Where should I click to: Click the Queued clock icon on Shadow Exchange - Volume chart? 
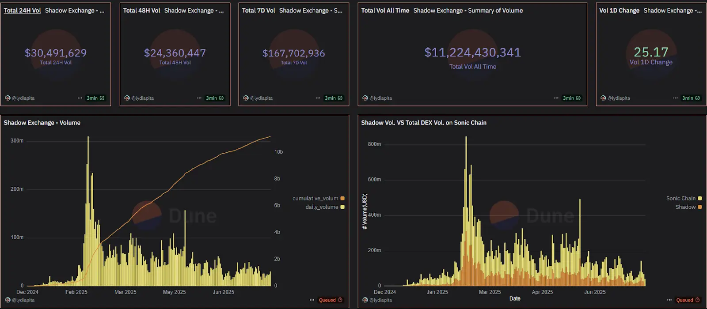[x=340, y=300]
